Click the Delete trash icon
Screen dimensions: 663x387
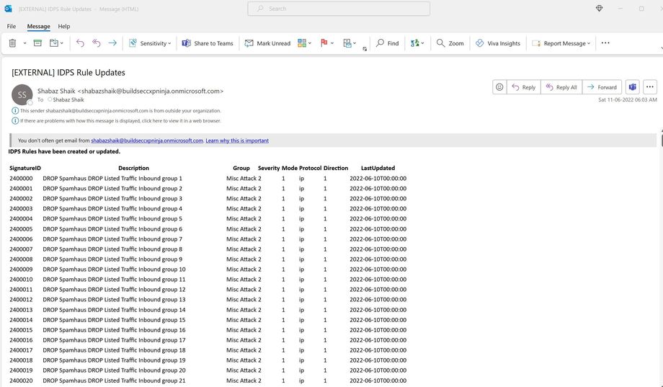(x=13, y=43)
